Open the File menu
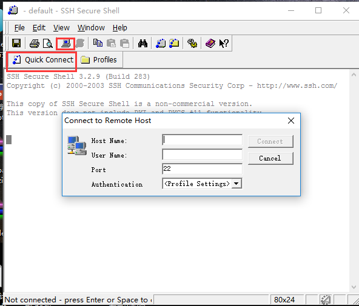Screen dimensions: 359x306 pos(19,28)
